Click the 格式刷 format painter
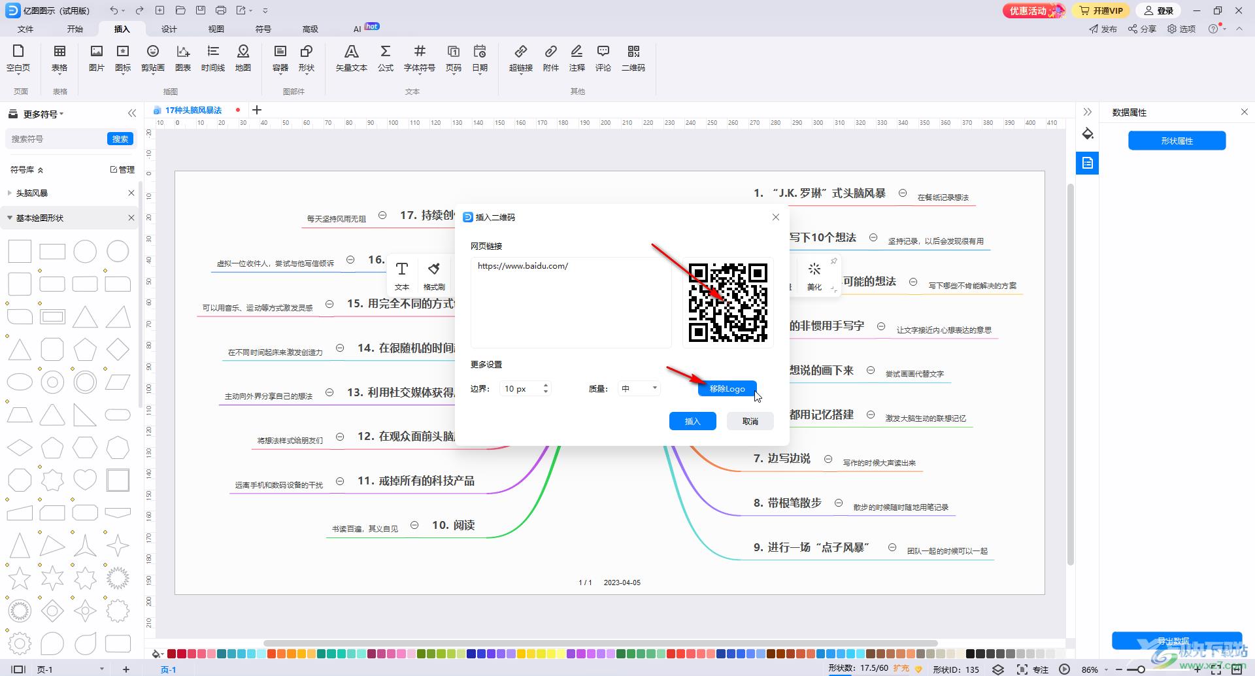This screenshot has height=676, width=1255. point(434,276)
